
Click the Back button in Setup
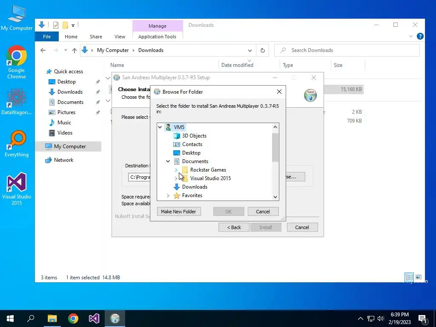[234, 227]
